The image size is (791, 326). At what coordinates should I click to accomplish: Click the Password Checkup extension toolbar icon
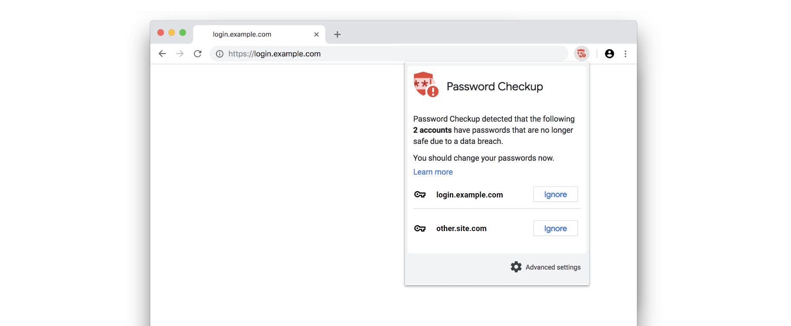[x=582, y=54]
